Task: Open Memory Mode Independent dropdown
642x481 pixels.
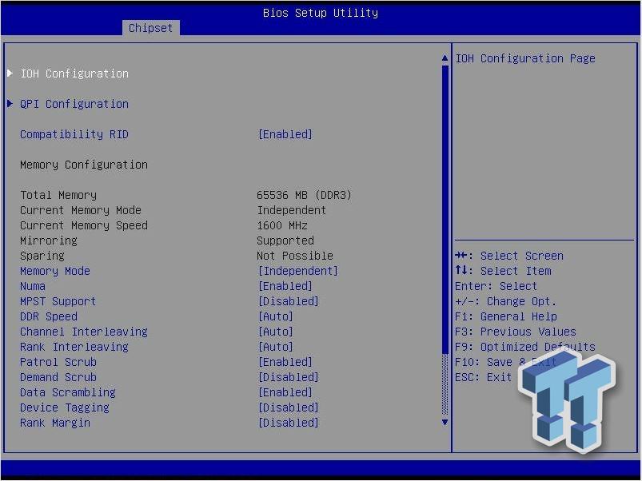Action: (x=298, y=271)
